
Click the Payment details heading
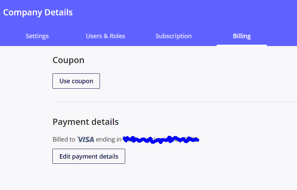click(x=86, y=122)
